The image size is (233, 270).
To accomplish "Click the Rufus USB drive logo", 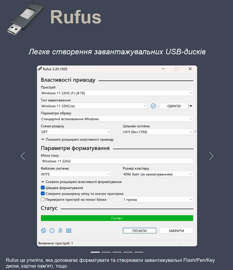I will [25, 19].
